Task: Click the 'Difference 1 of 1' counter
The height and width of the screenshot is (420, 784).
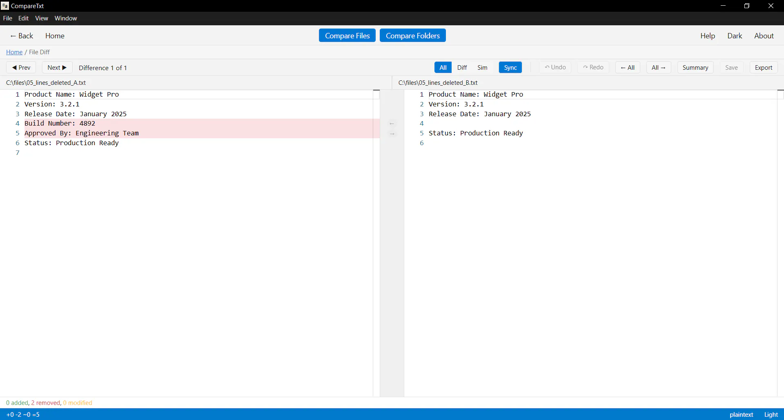Action: (103, 68)
